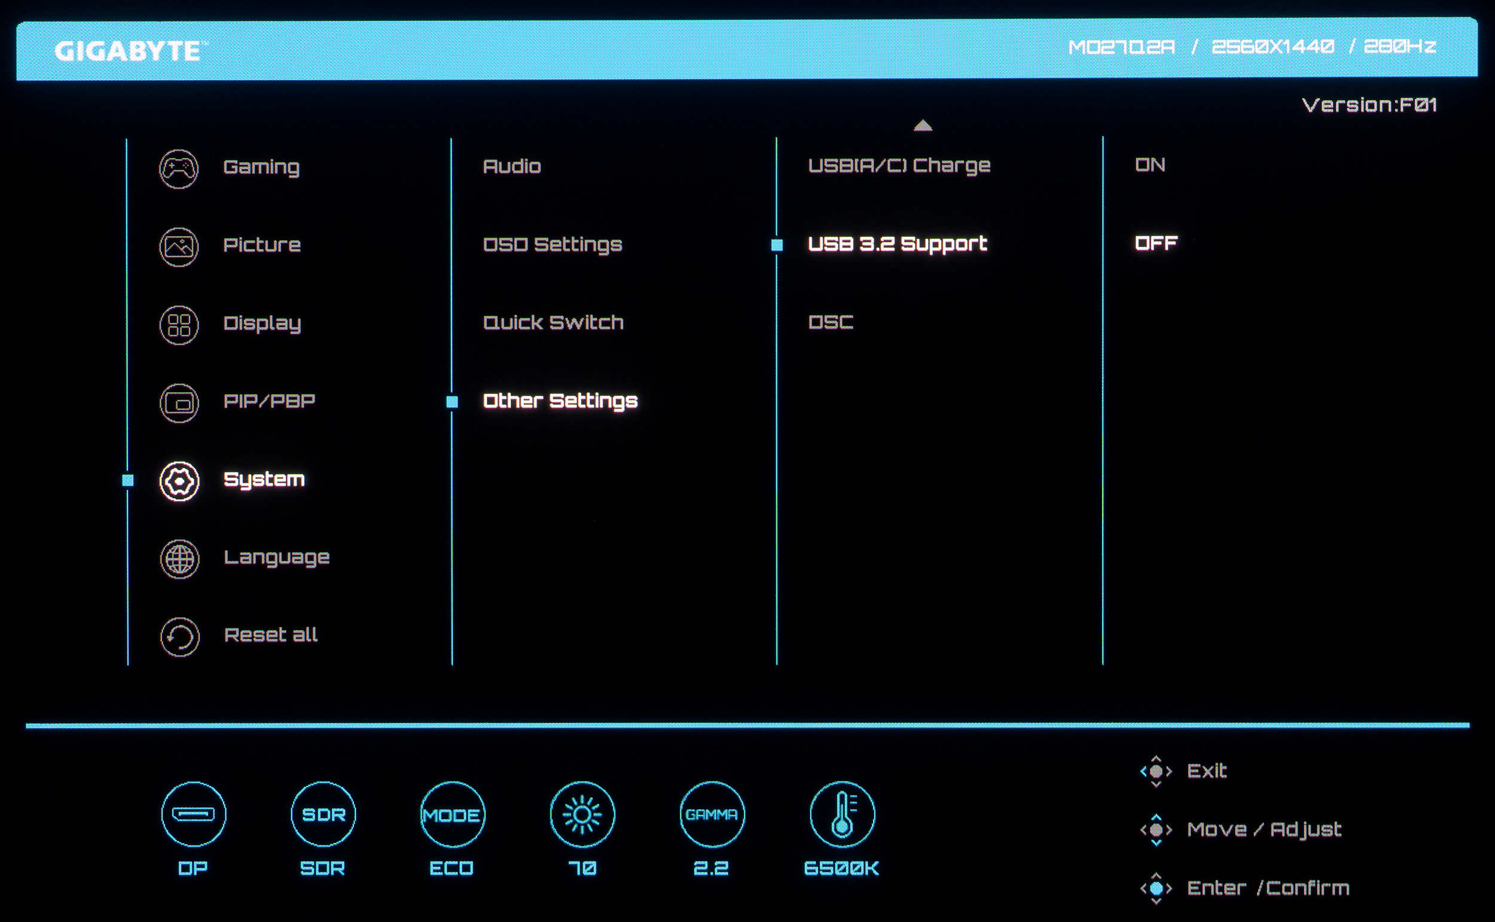Viewport: 1495px width, 922px height.
Task: Open the OSD Settings submenu
Action: tap(552, 245)
